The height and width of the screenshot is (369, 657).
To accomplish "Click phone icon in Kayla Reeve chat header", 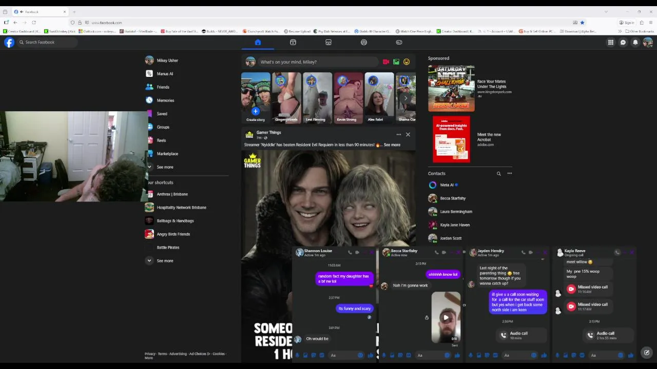I will point(617,252).
